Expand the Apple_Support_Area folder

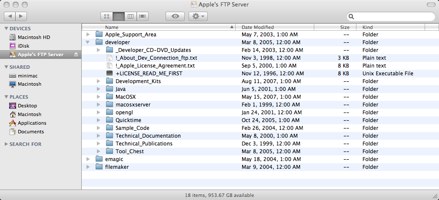pos(88,35)
